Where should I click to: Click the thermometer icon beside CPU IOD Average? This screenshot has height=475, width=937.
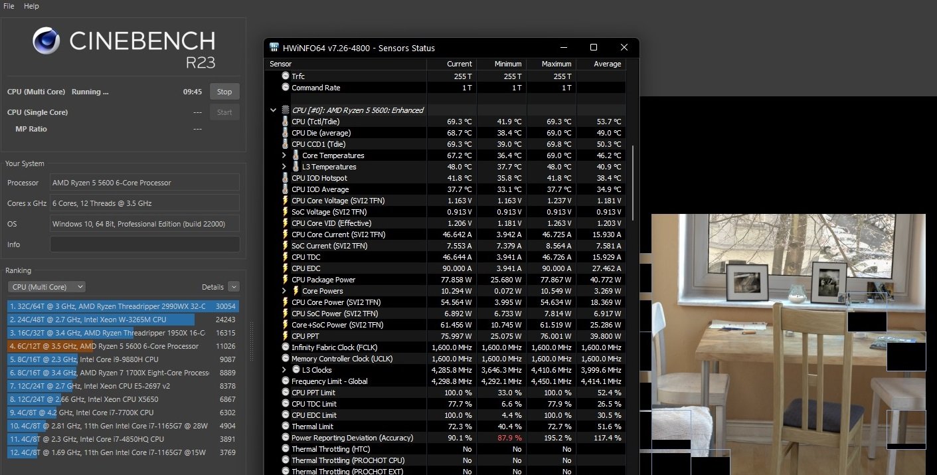286,189
